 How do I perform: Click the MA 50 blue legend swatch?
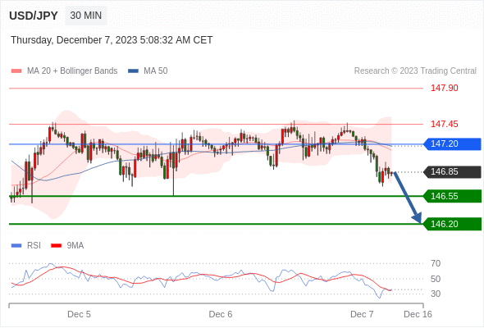[x=133, y=71]
